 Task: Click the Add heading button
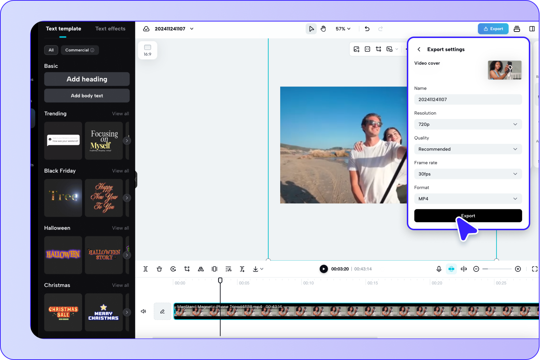click(x=87, y=79)
